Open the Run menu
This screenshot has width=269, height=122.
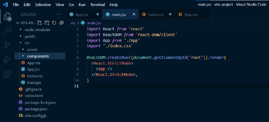click(82, 5)
